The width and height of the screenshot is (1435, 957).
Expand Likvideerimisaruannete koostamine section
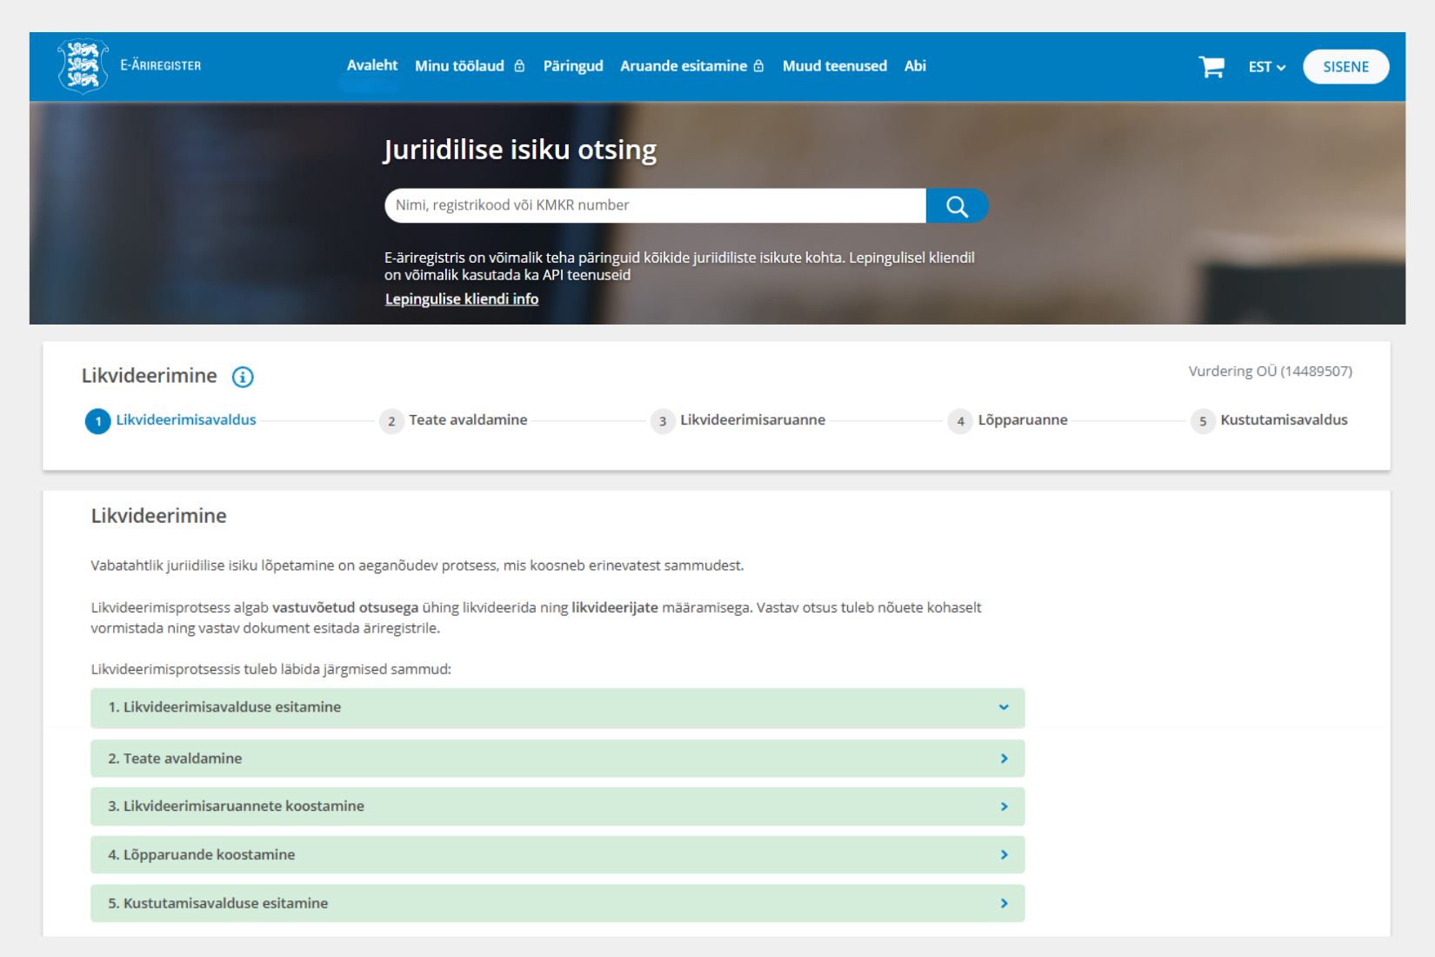[x=1004, y=806]
